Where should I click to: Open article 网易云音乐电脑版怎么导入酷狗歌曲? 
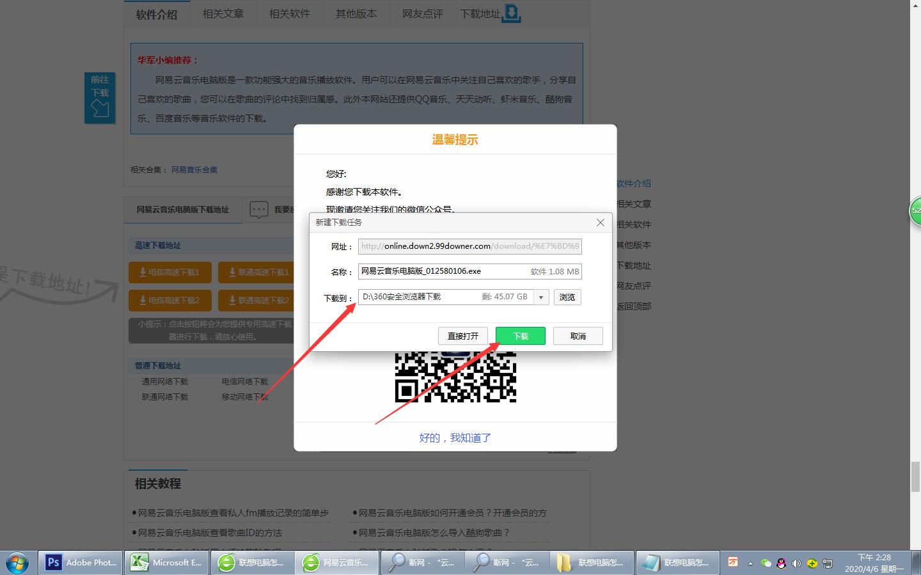(434, 533)
